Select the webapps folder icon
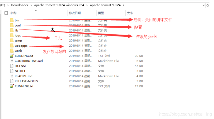This screenshot has height=119, width=214. pos(12,46)
